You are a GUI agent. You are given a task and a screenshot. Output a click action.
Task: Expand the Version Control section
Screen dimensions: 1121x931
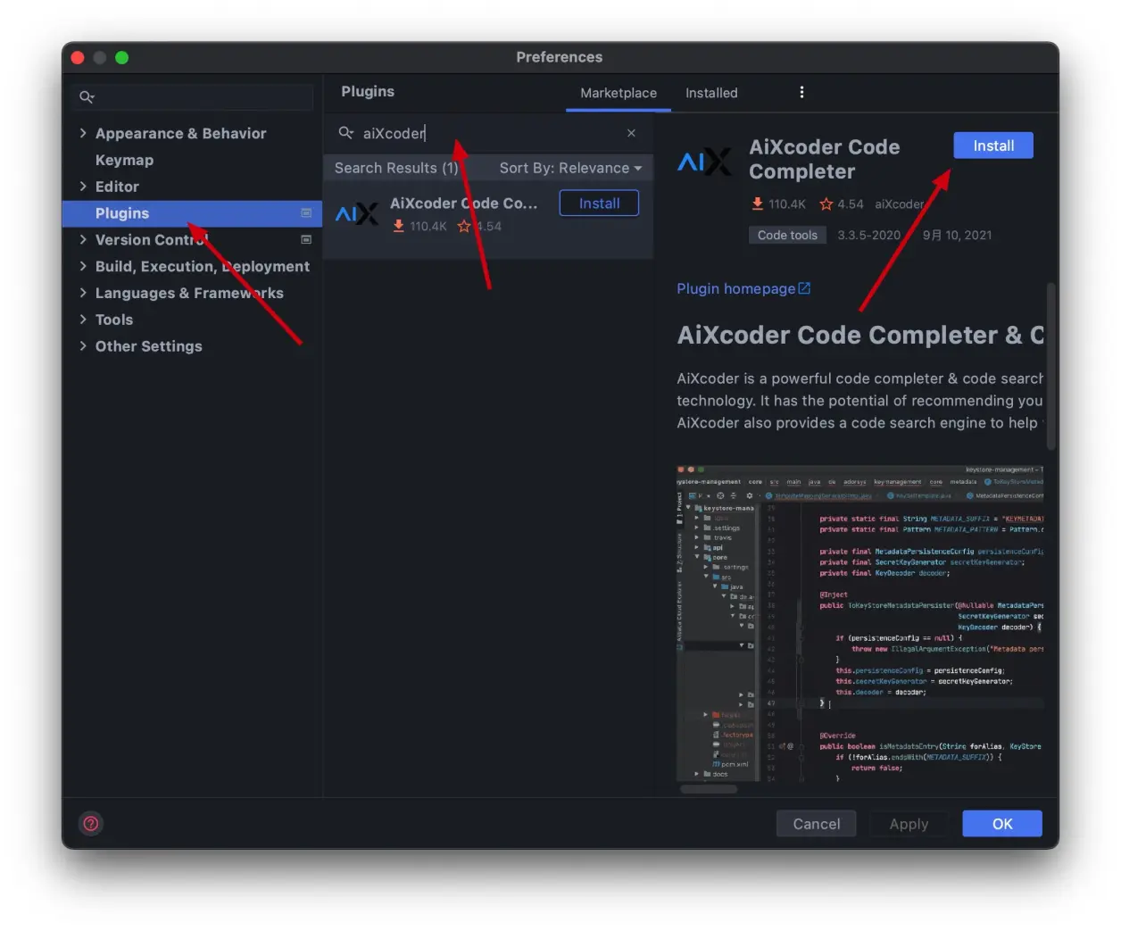pos(83,240)
